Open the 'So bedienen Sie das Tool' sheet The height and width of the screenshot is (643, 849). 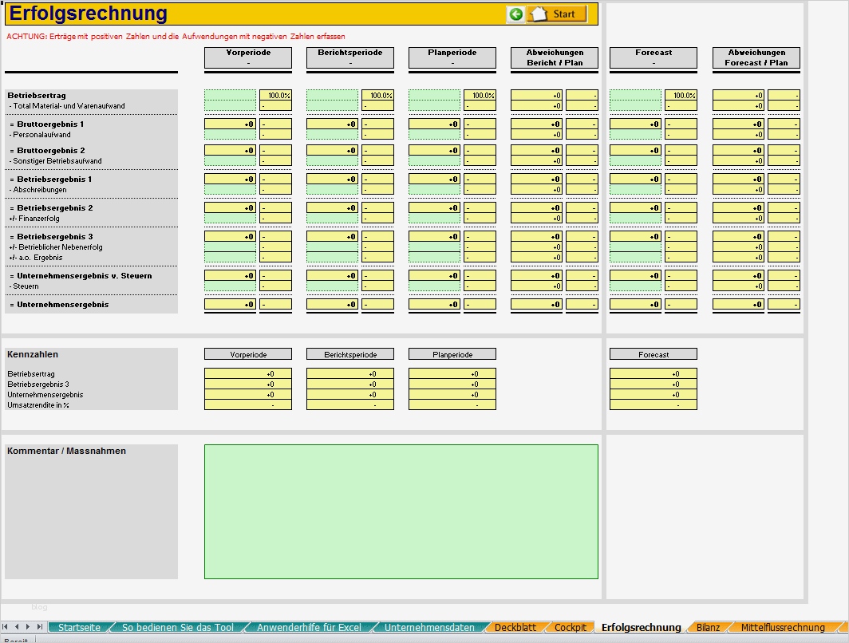coord(176,627)
